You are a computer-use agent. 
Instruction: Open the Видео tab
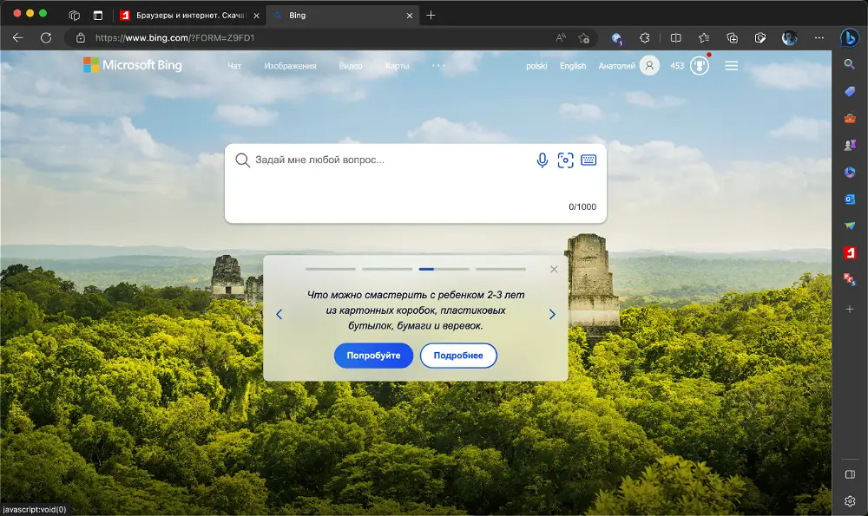click(x=351, y=66)
